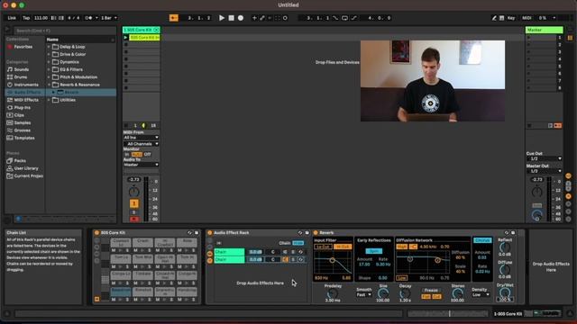Open the Cue Out 1/2 dropdown
The width and height of the screenshot is (577, 324).
pyautogui.click(x=545, y=158)
